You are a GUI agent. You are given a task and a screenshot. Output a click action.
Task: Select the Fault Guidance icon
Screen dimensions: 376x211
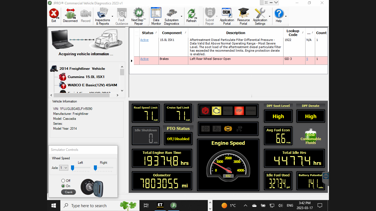click(121, 14)
